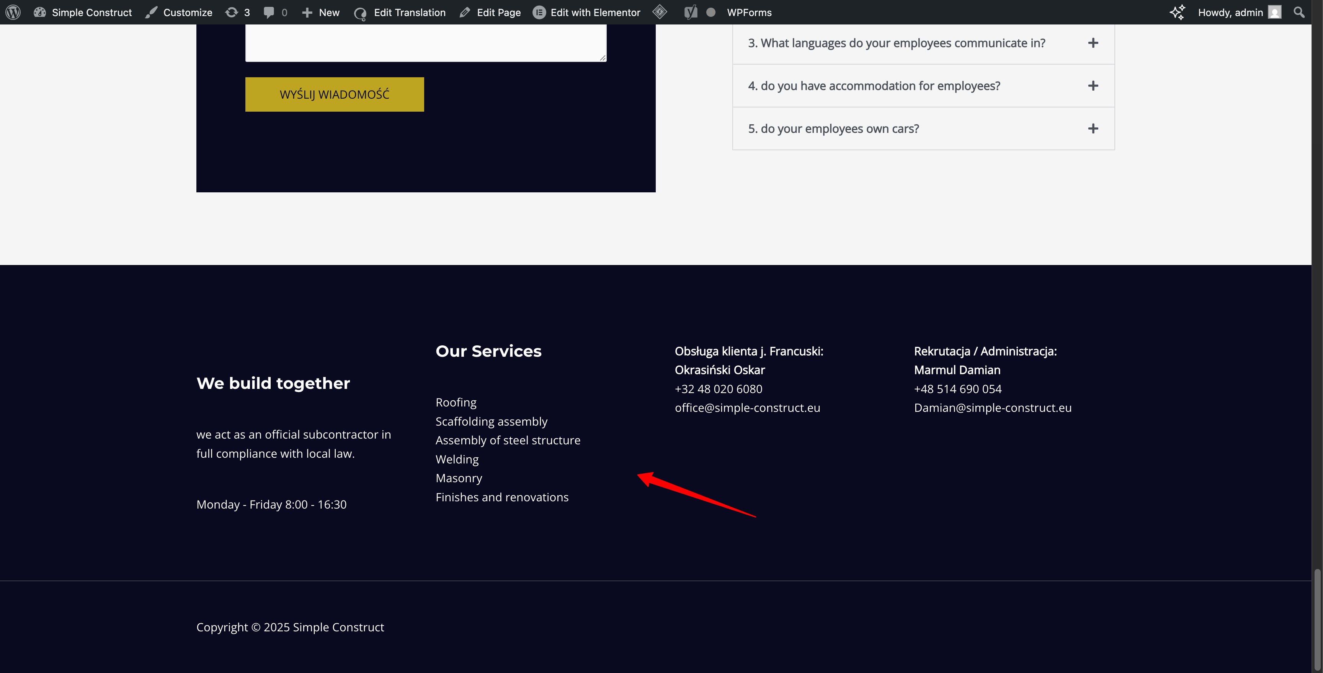Select Edit Page in admin bar
This screenshot has width=1323, height=673.
click(x=490, y=12)
